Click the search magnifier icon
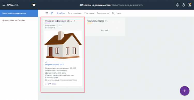194x100 pixels. [113, 13]
